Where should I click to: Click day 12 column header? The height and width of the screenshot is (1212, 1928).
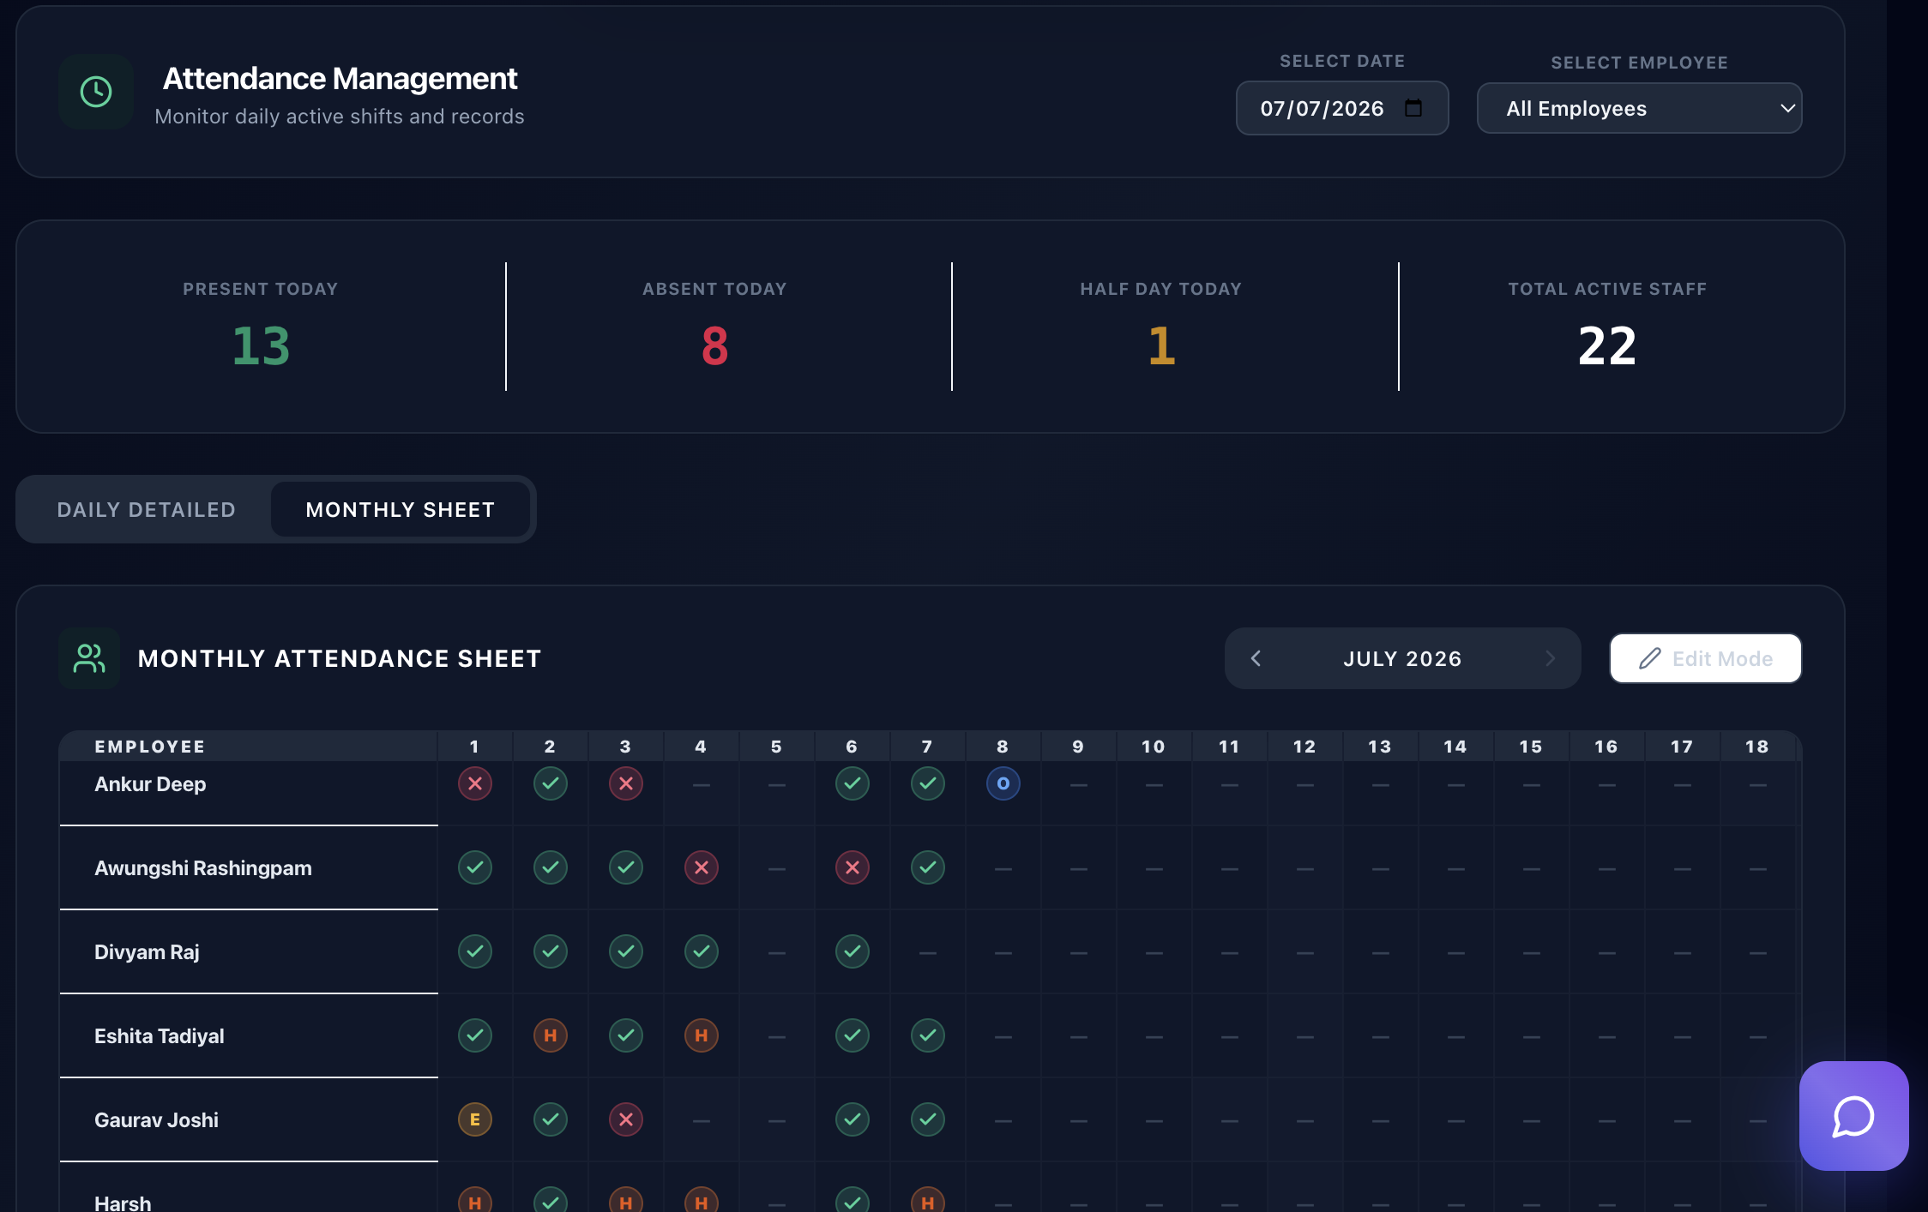1304,747
